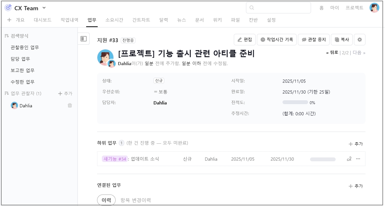Expand the CX Team project dropdown
Viewport: 385px width, 206px height.
(x=44, y=8)
